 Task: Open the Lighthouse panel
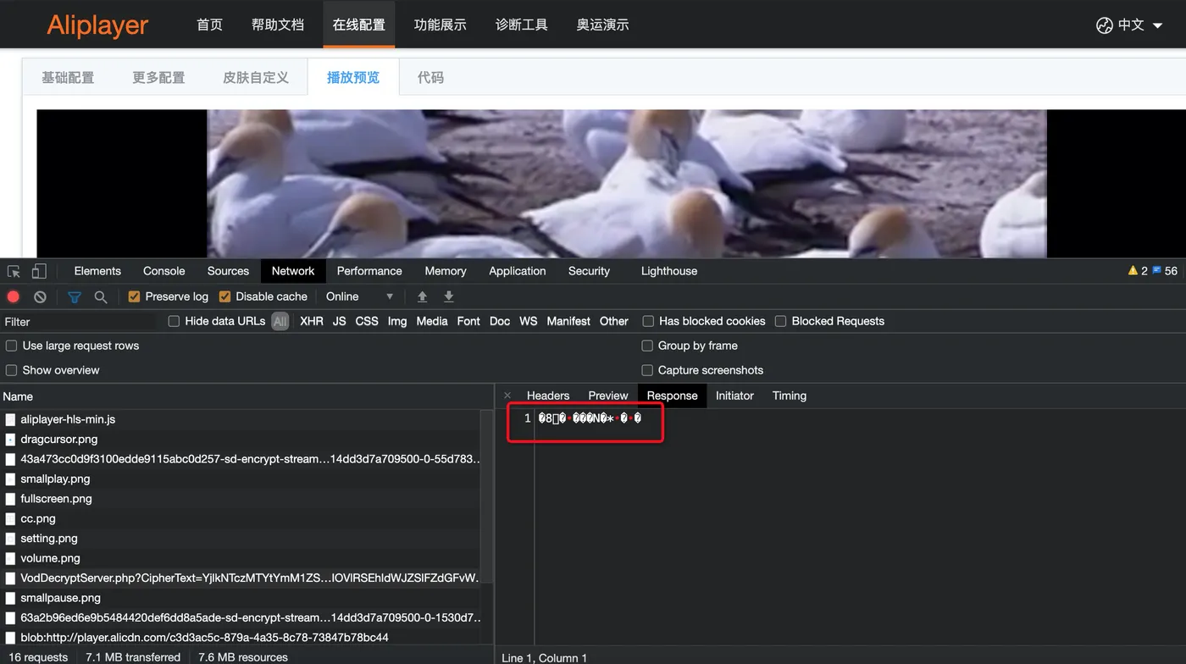(669, 271)
